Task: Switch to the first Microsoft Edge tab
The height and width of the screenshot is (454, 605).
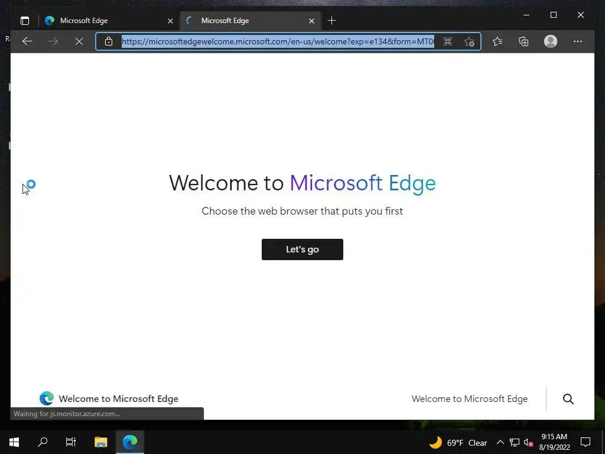Action: (x=109, y=21)
